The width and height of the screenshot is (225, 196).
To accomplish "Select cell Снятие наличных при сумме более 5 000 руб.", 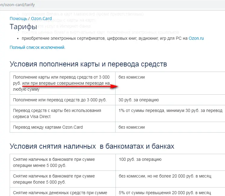I will click(63, 179).
